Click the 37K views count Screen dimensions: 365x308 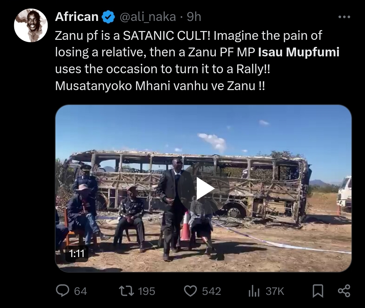pos(275,291)
